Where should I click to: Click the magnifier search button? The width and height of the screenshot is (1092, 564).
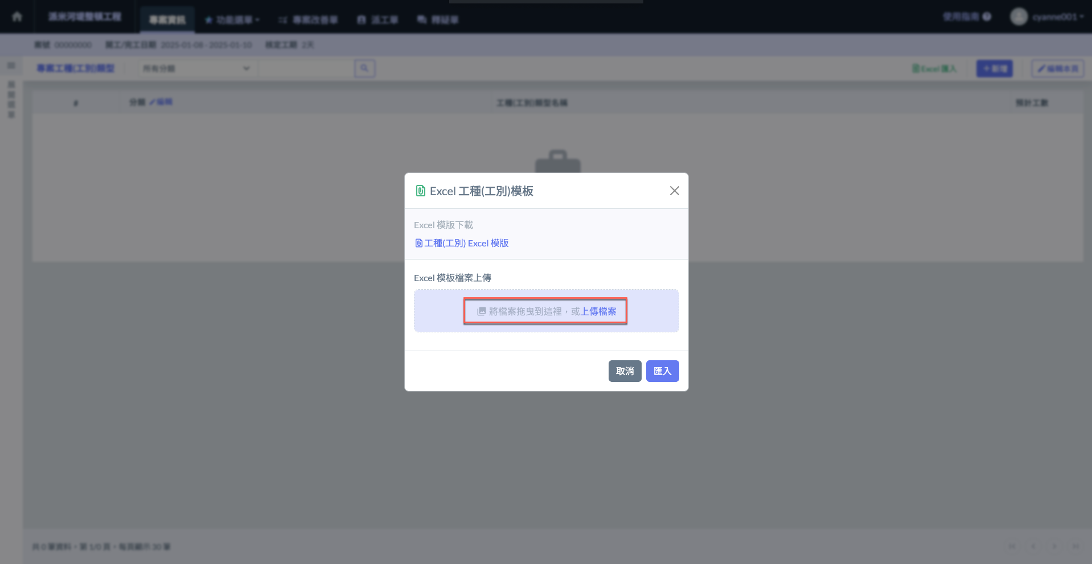(x=364, y=68)
